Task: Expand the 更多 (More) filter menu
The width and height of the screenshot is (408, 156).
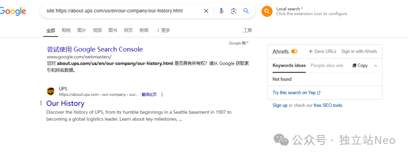Action: tap(164, 30)
